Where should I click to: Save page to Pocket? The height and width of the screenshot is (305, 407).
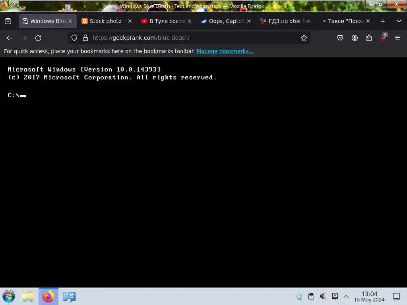[340, 38]
